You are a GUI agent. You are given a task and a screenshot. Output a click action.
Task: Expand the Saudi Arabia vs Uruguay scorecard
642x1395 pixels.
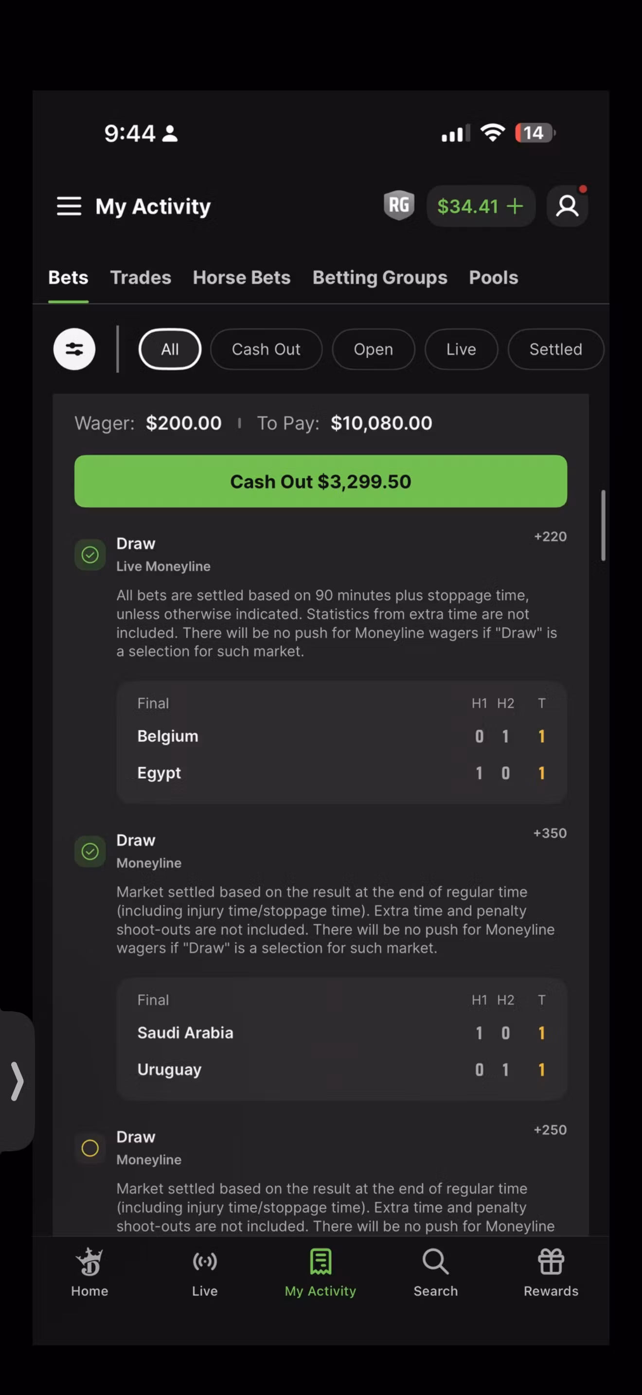[341, 1039]
